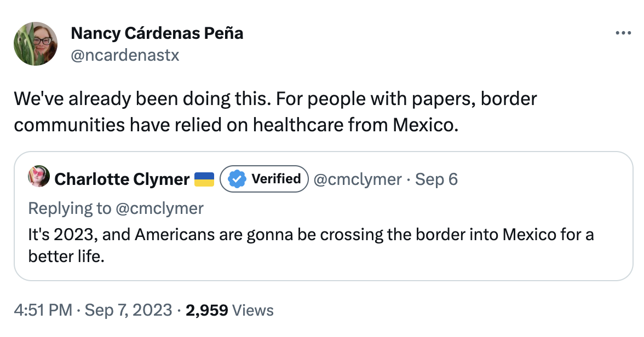Click @cmclymer in the 'Replying to' line
Image resolution: width=644 pixels, height=337 pixels.
tap(159, 208)
